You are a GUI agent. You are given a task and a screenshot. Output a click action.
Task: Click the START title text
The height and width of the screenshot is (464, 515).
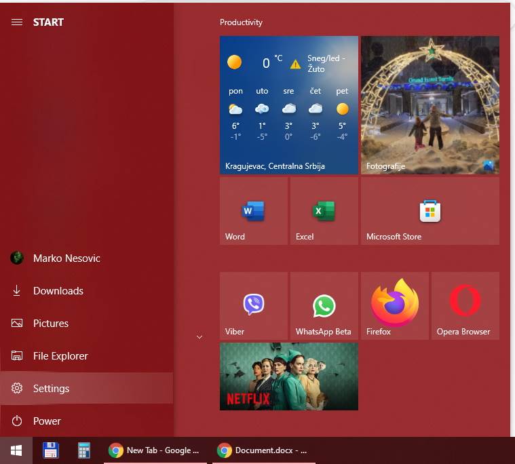48,22
